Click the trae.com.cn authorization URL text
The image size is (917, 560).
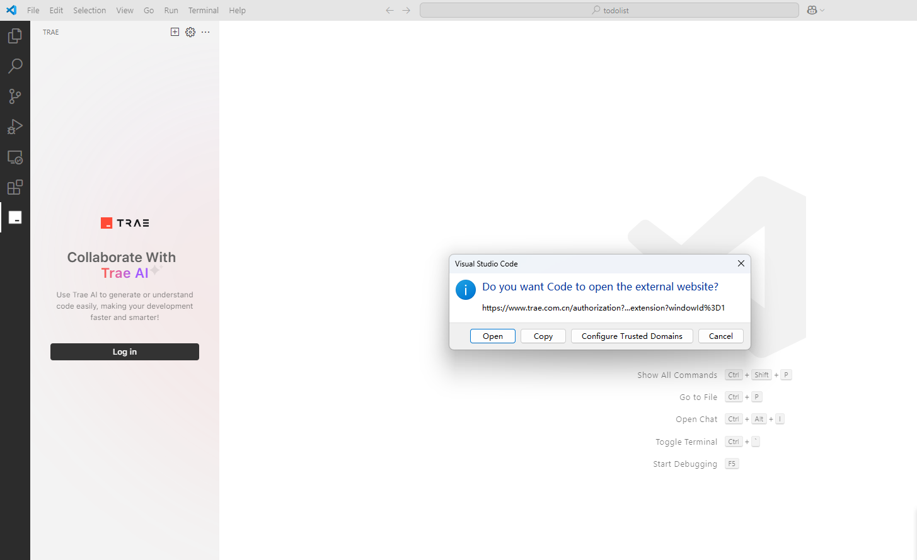(x=604, y=308)
